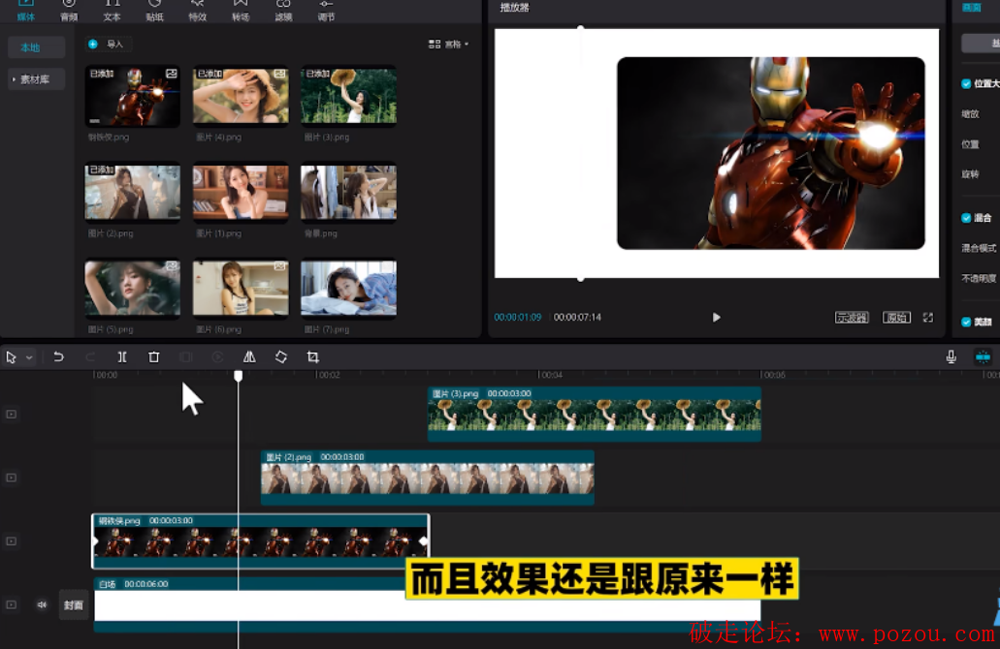Mute the main track speaker icon
This screenshot has width=1000, height=649.
pyautogui.click(x=42, y=605)
